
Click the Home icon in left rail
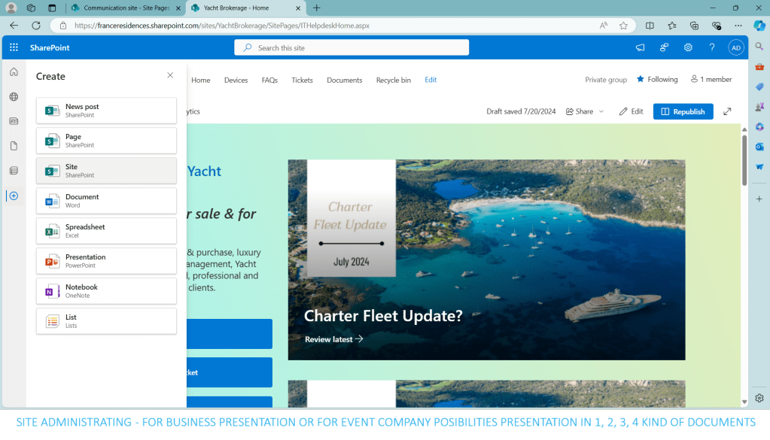(14, 72)
